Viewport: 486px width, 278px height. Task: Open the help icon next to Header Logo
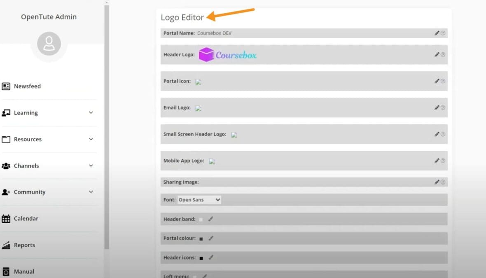[443, 54]
